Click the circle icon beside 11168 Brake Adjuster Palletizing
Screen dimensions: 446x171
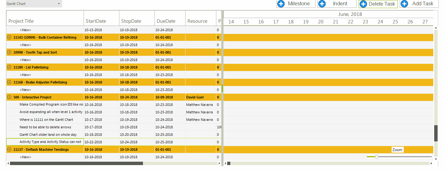9,82
